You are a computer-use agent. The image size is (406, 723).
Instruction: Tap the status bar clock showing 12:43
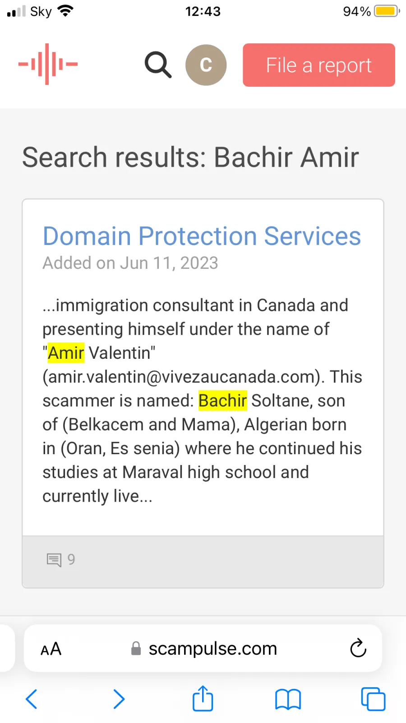(x=203, y=11)
